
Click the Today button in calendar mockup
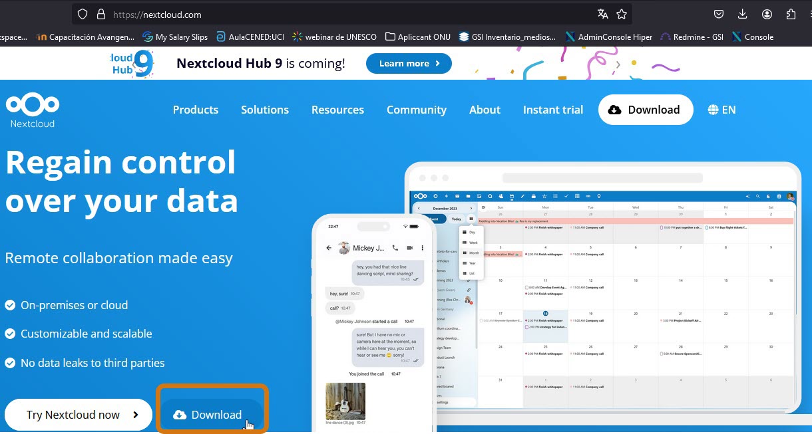tap(456, 219)
